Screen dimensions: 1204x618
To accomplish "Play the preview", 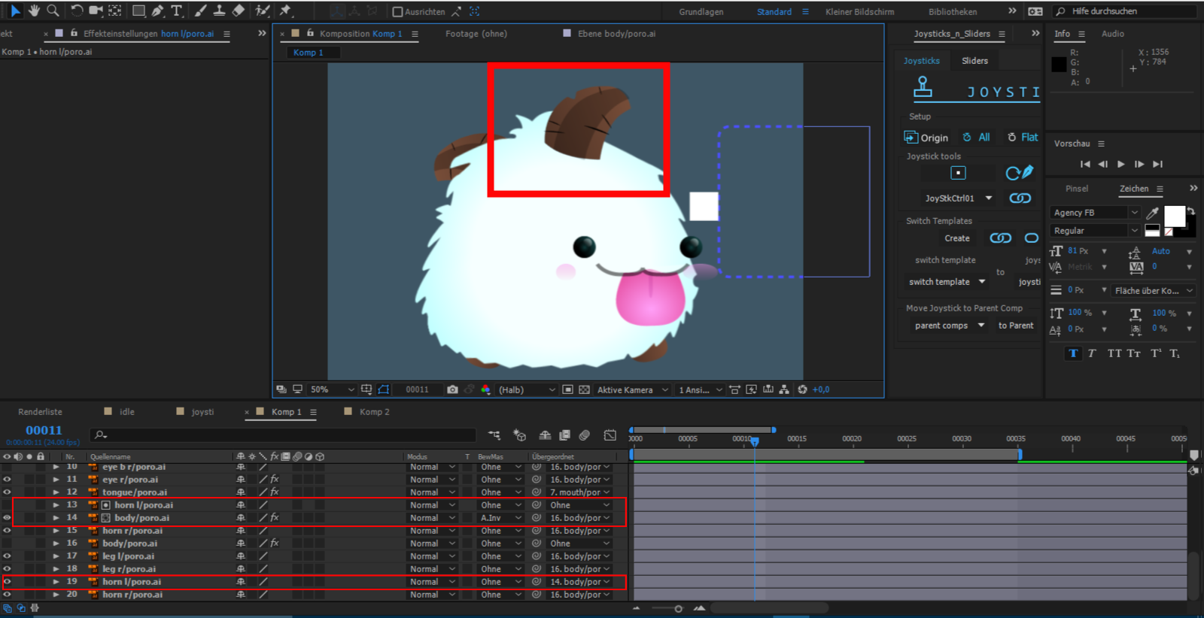I will [x=1121, y=164].
